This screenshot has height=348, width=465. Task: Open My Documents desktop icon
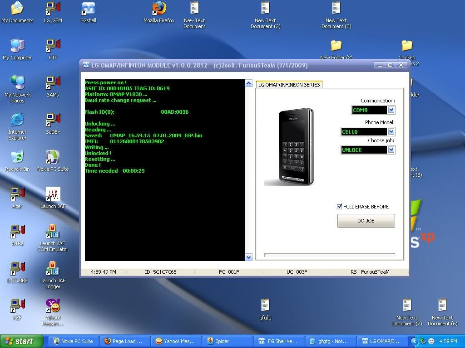(x=17, y=12)
